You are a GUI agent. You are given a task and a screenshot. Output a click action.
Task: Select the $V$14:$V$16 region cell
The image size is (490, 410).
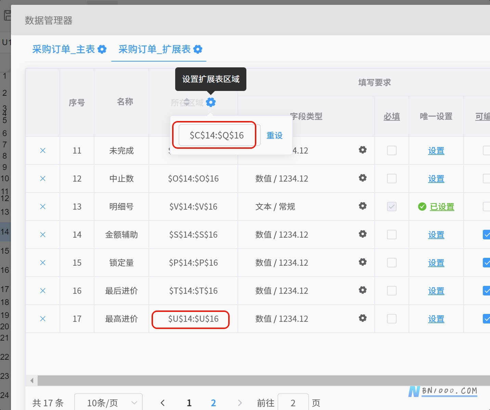click(193, 207)
